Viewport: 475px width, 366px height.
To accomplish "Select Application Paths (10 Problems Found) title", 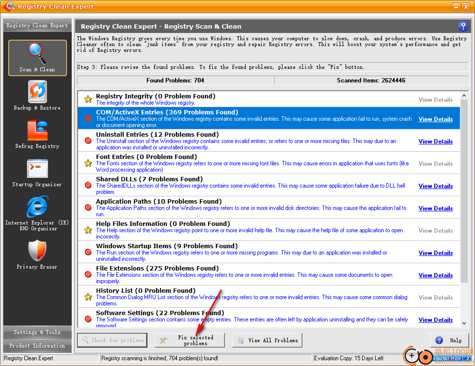I will tap(159, 202).
